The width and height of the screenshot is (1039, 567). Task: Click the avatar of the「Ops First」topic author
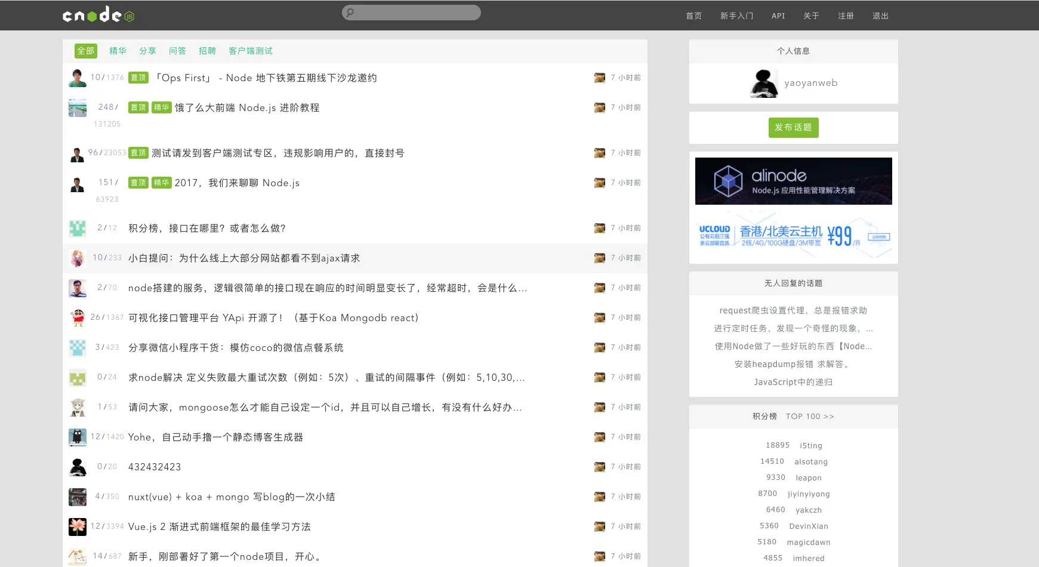[x=77, y=78]
